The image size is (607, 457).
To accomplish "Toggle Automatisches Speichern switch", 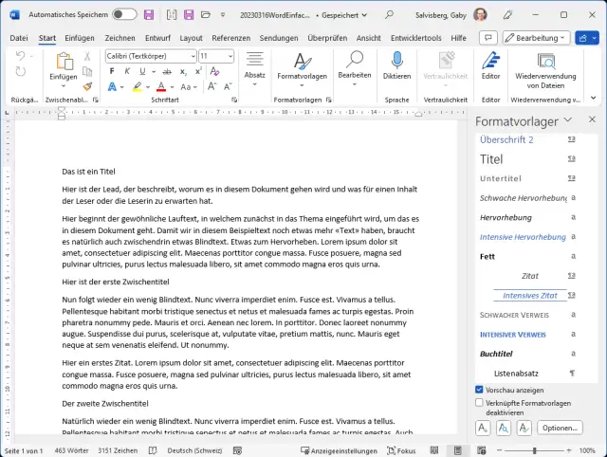I will pos(124,15).
